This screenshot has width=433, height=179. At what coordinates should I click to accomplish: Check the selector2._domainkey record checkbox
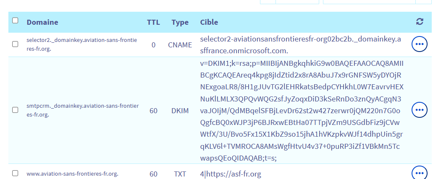pos(16,44)
